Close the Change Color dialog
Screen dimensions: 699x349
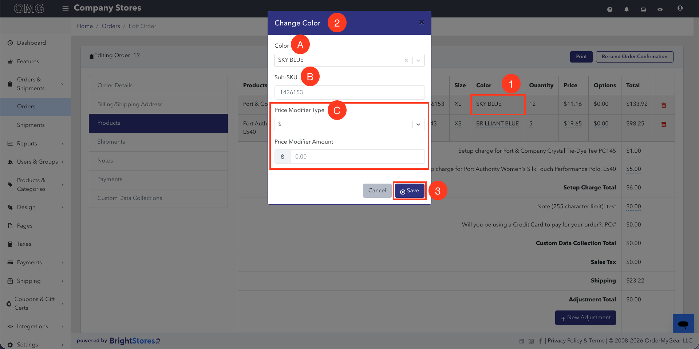(x=422, y=23)
